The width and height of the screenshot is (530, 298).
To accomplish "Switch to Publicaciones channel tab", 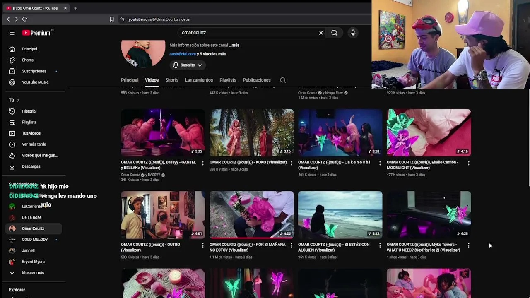I will coord(257,80).
